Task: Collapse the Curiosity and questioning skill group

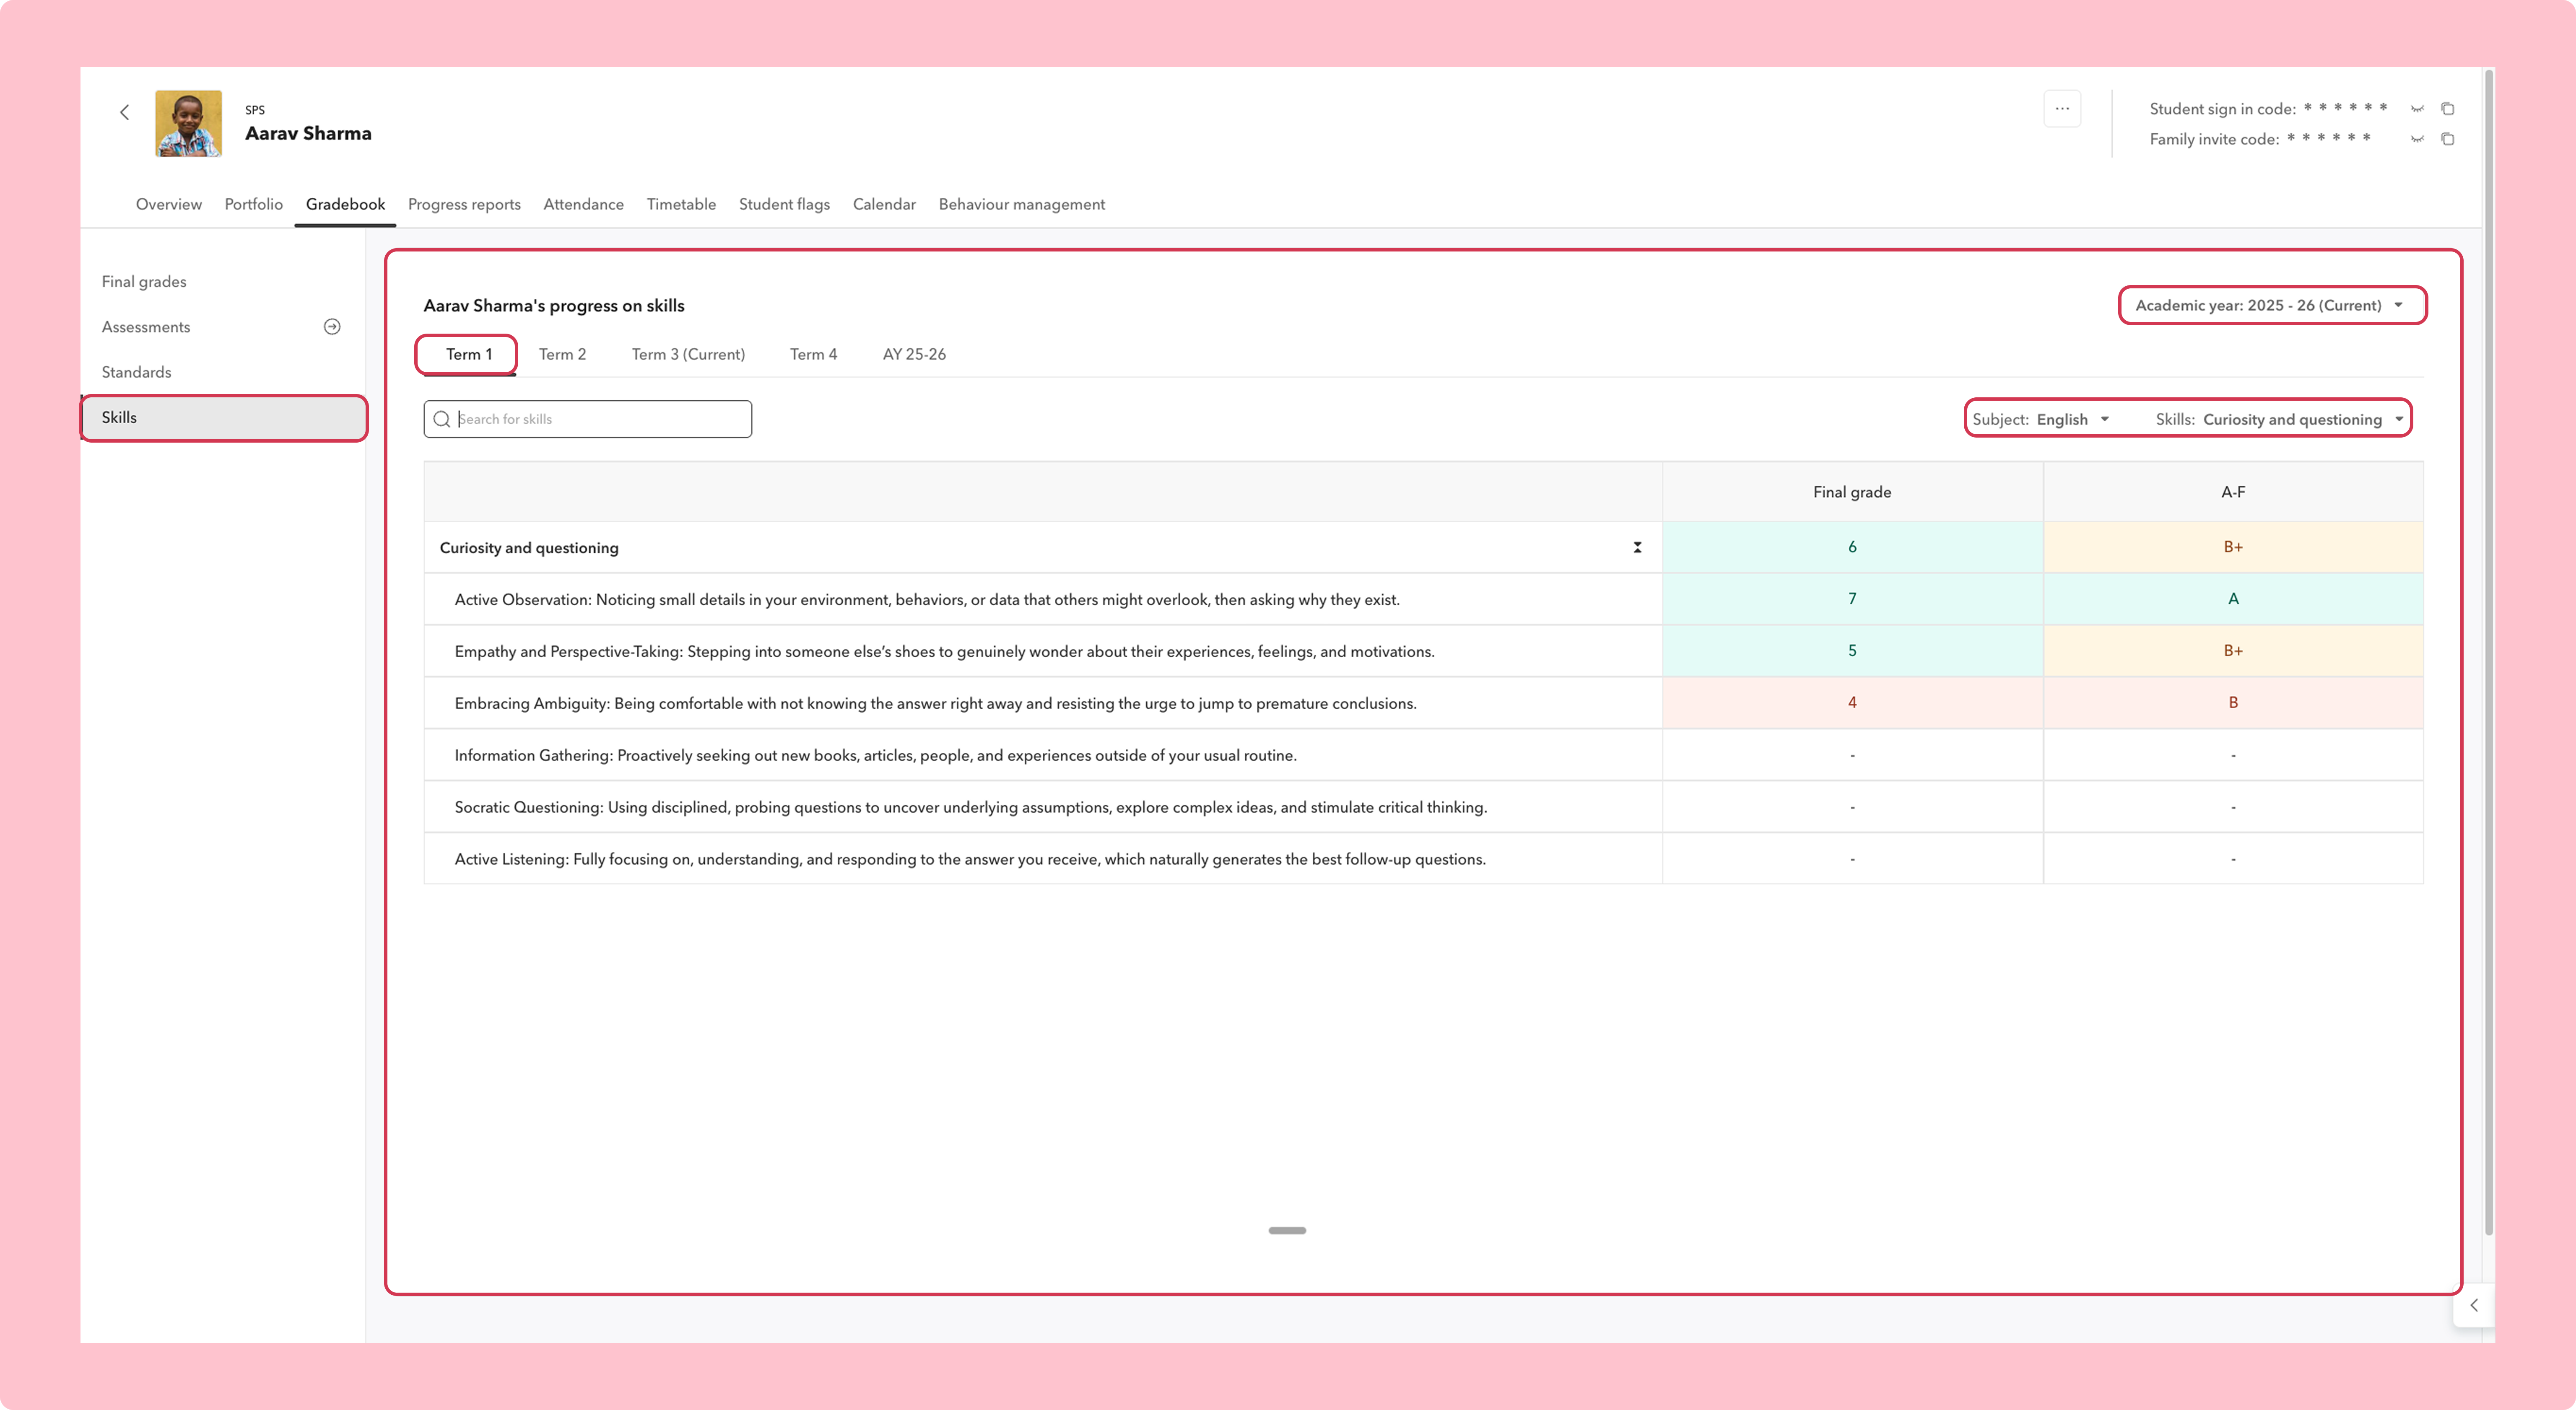Action: 1637,547
